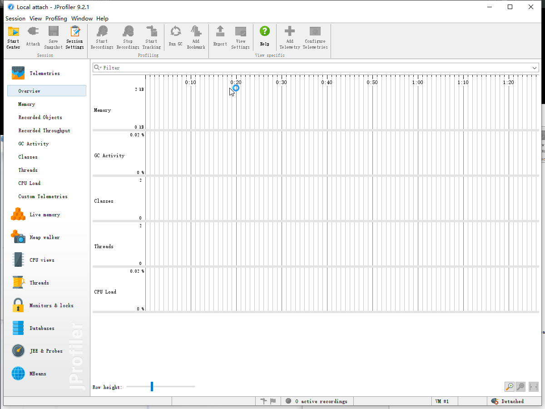Click 0 active recordings status text
Viewport: 545px width, 409px height.
click(321, 401)
